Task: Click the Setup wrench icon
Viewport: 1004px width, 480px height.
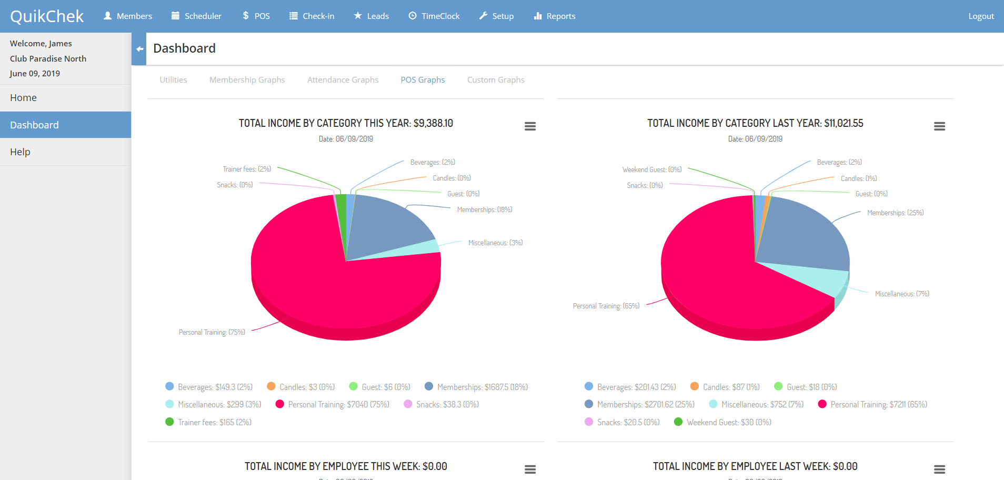Action: click(483, 16)
